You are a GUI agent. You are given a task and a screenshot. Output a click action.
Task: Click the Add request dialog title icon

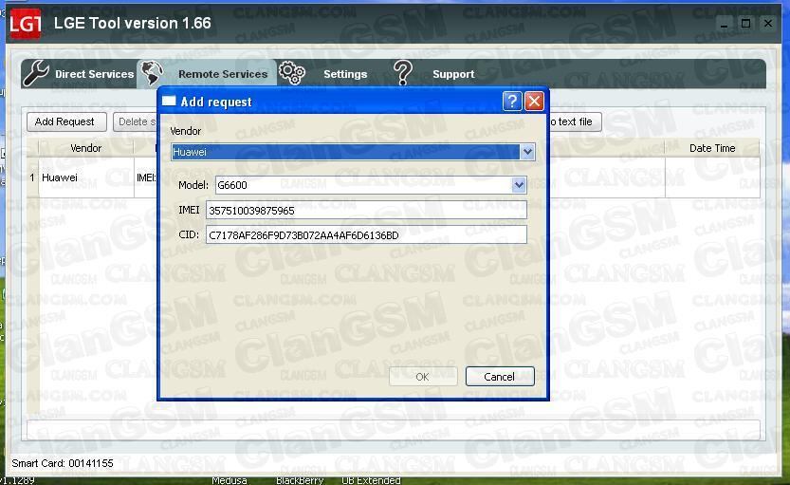[x=169, y=101]
